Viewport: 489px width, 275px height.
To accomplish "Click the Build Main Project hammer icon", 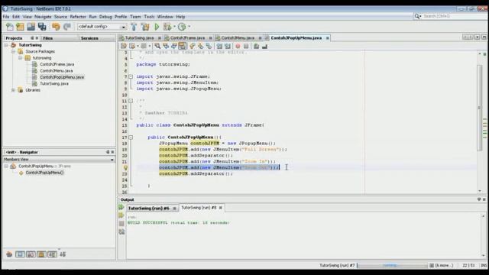I will coord(134,27).
